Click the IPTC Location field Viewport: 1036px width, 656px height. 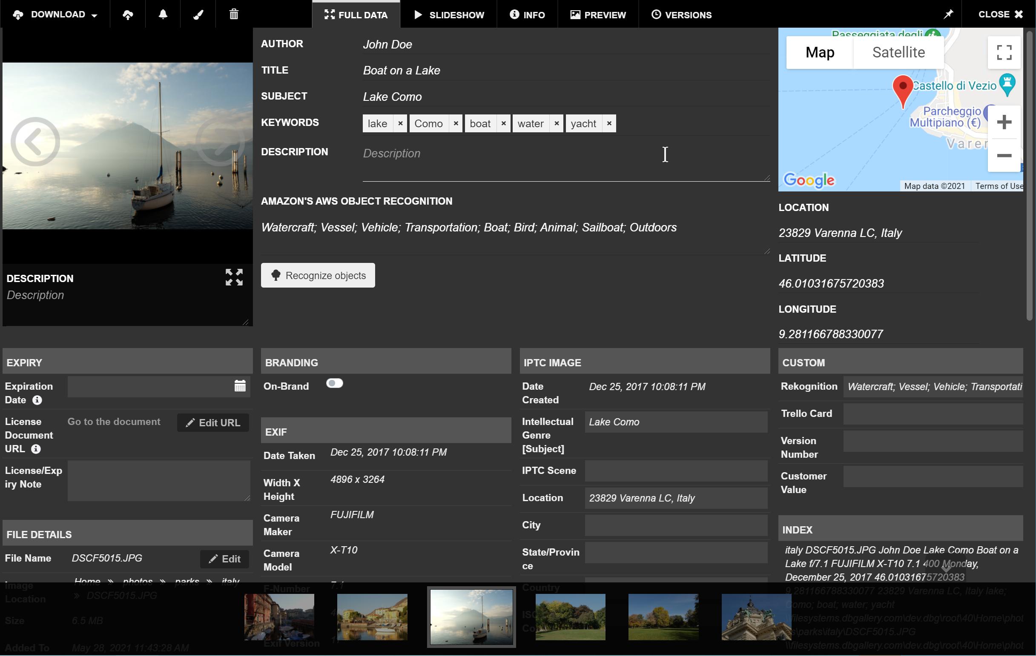click(676, 498)
